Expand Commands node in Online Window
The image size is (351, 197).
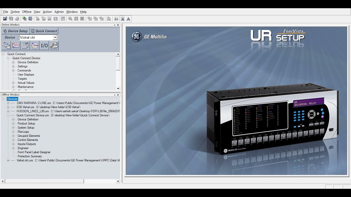tap(13, 71)
